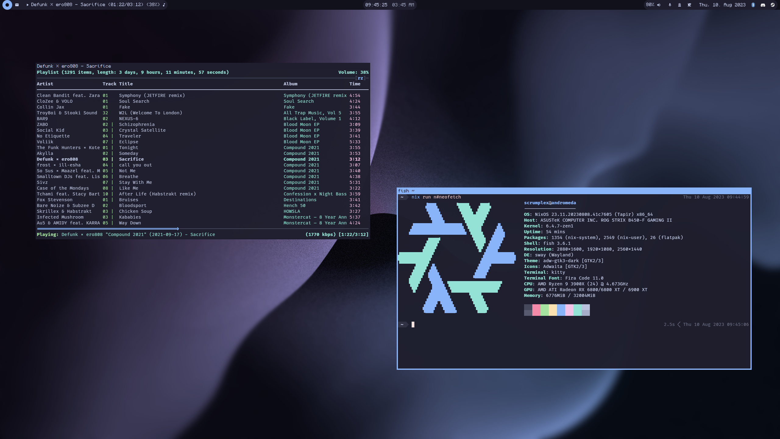The image size is (780, 439).
Task: Click the Time column header to sort
Action: pyautogui.click(x=355, y=84)
